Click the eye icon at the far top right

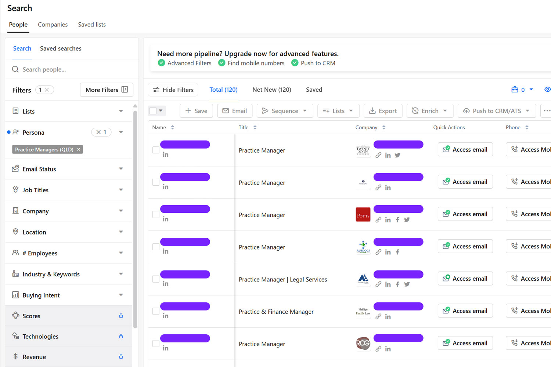[547, 89]
